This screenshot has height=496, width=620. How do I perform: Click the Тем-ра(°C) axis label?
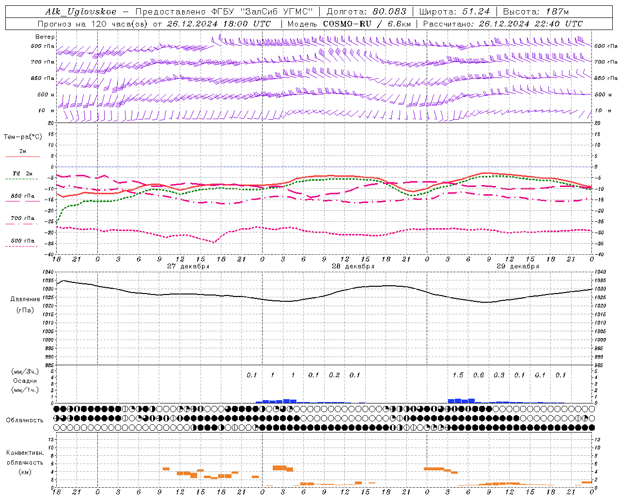click(23, 137)
